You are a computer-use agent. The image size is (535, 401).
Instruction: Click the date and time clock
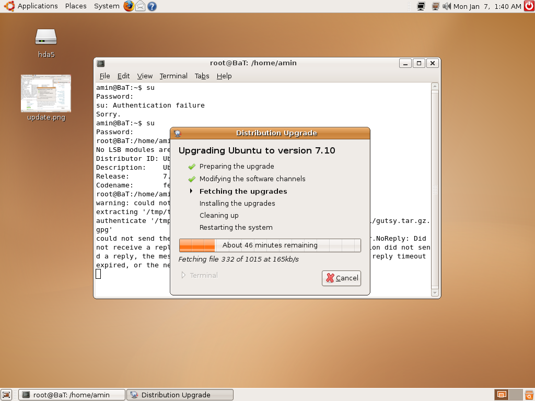pos(487,6)
